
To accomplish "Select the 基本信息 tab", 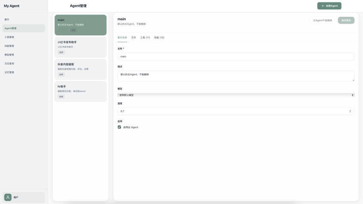I will (122, 37).
